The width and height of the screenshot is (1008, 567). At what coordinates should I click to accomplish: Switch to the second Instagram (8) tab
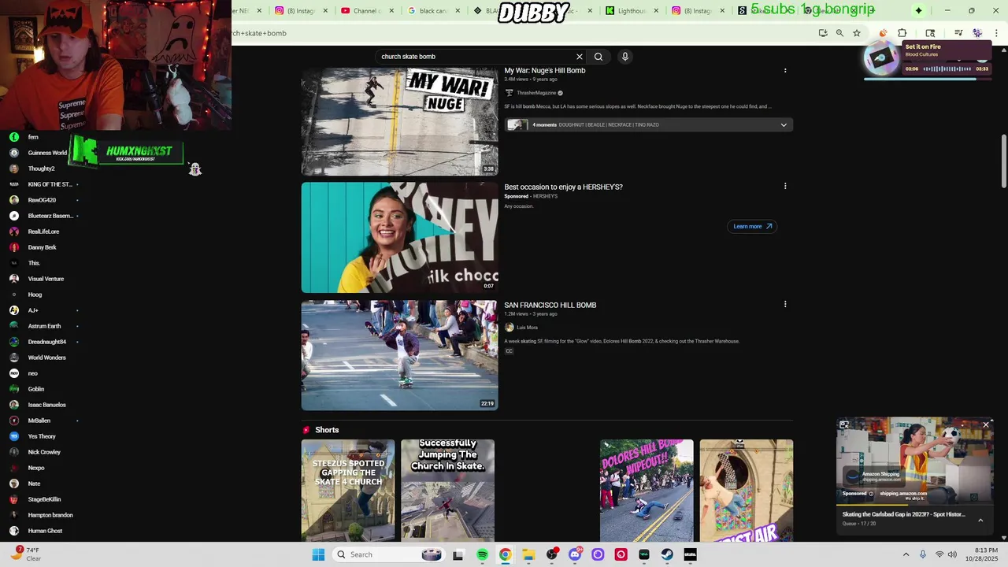(693, 10)
